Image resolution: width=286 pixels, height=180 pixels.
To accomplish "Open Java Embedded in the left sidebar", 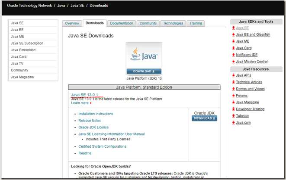I will 33,50.
